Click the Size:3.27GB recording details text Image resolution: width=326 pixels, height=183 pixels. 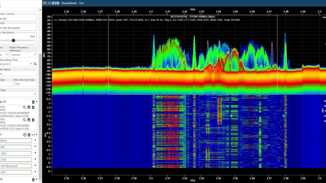(14, 116)
